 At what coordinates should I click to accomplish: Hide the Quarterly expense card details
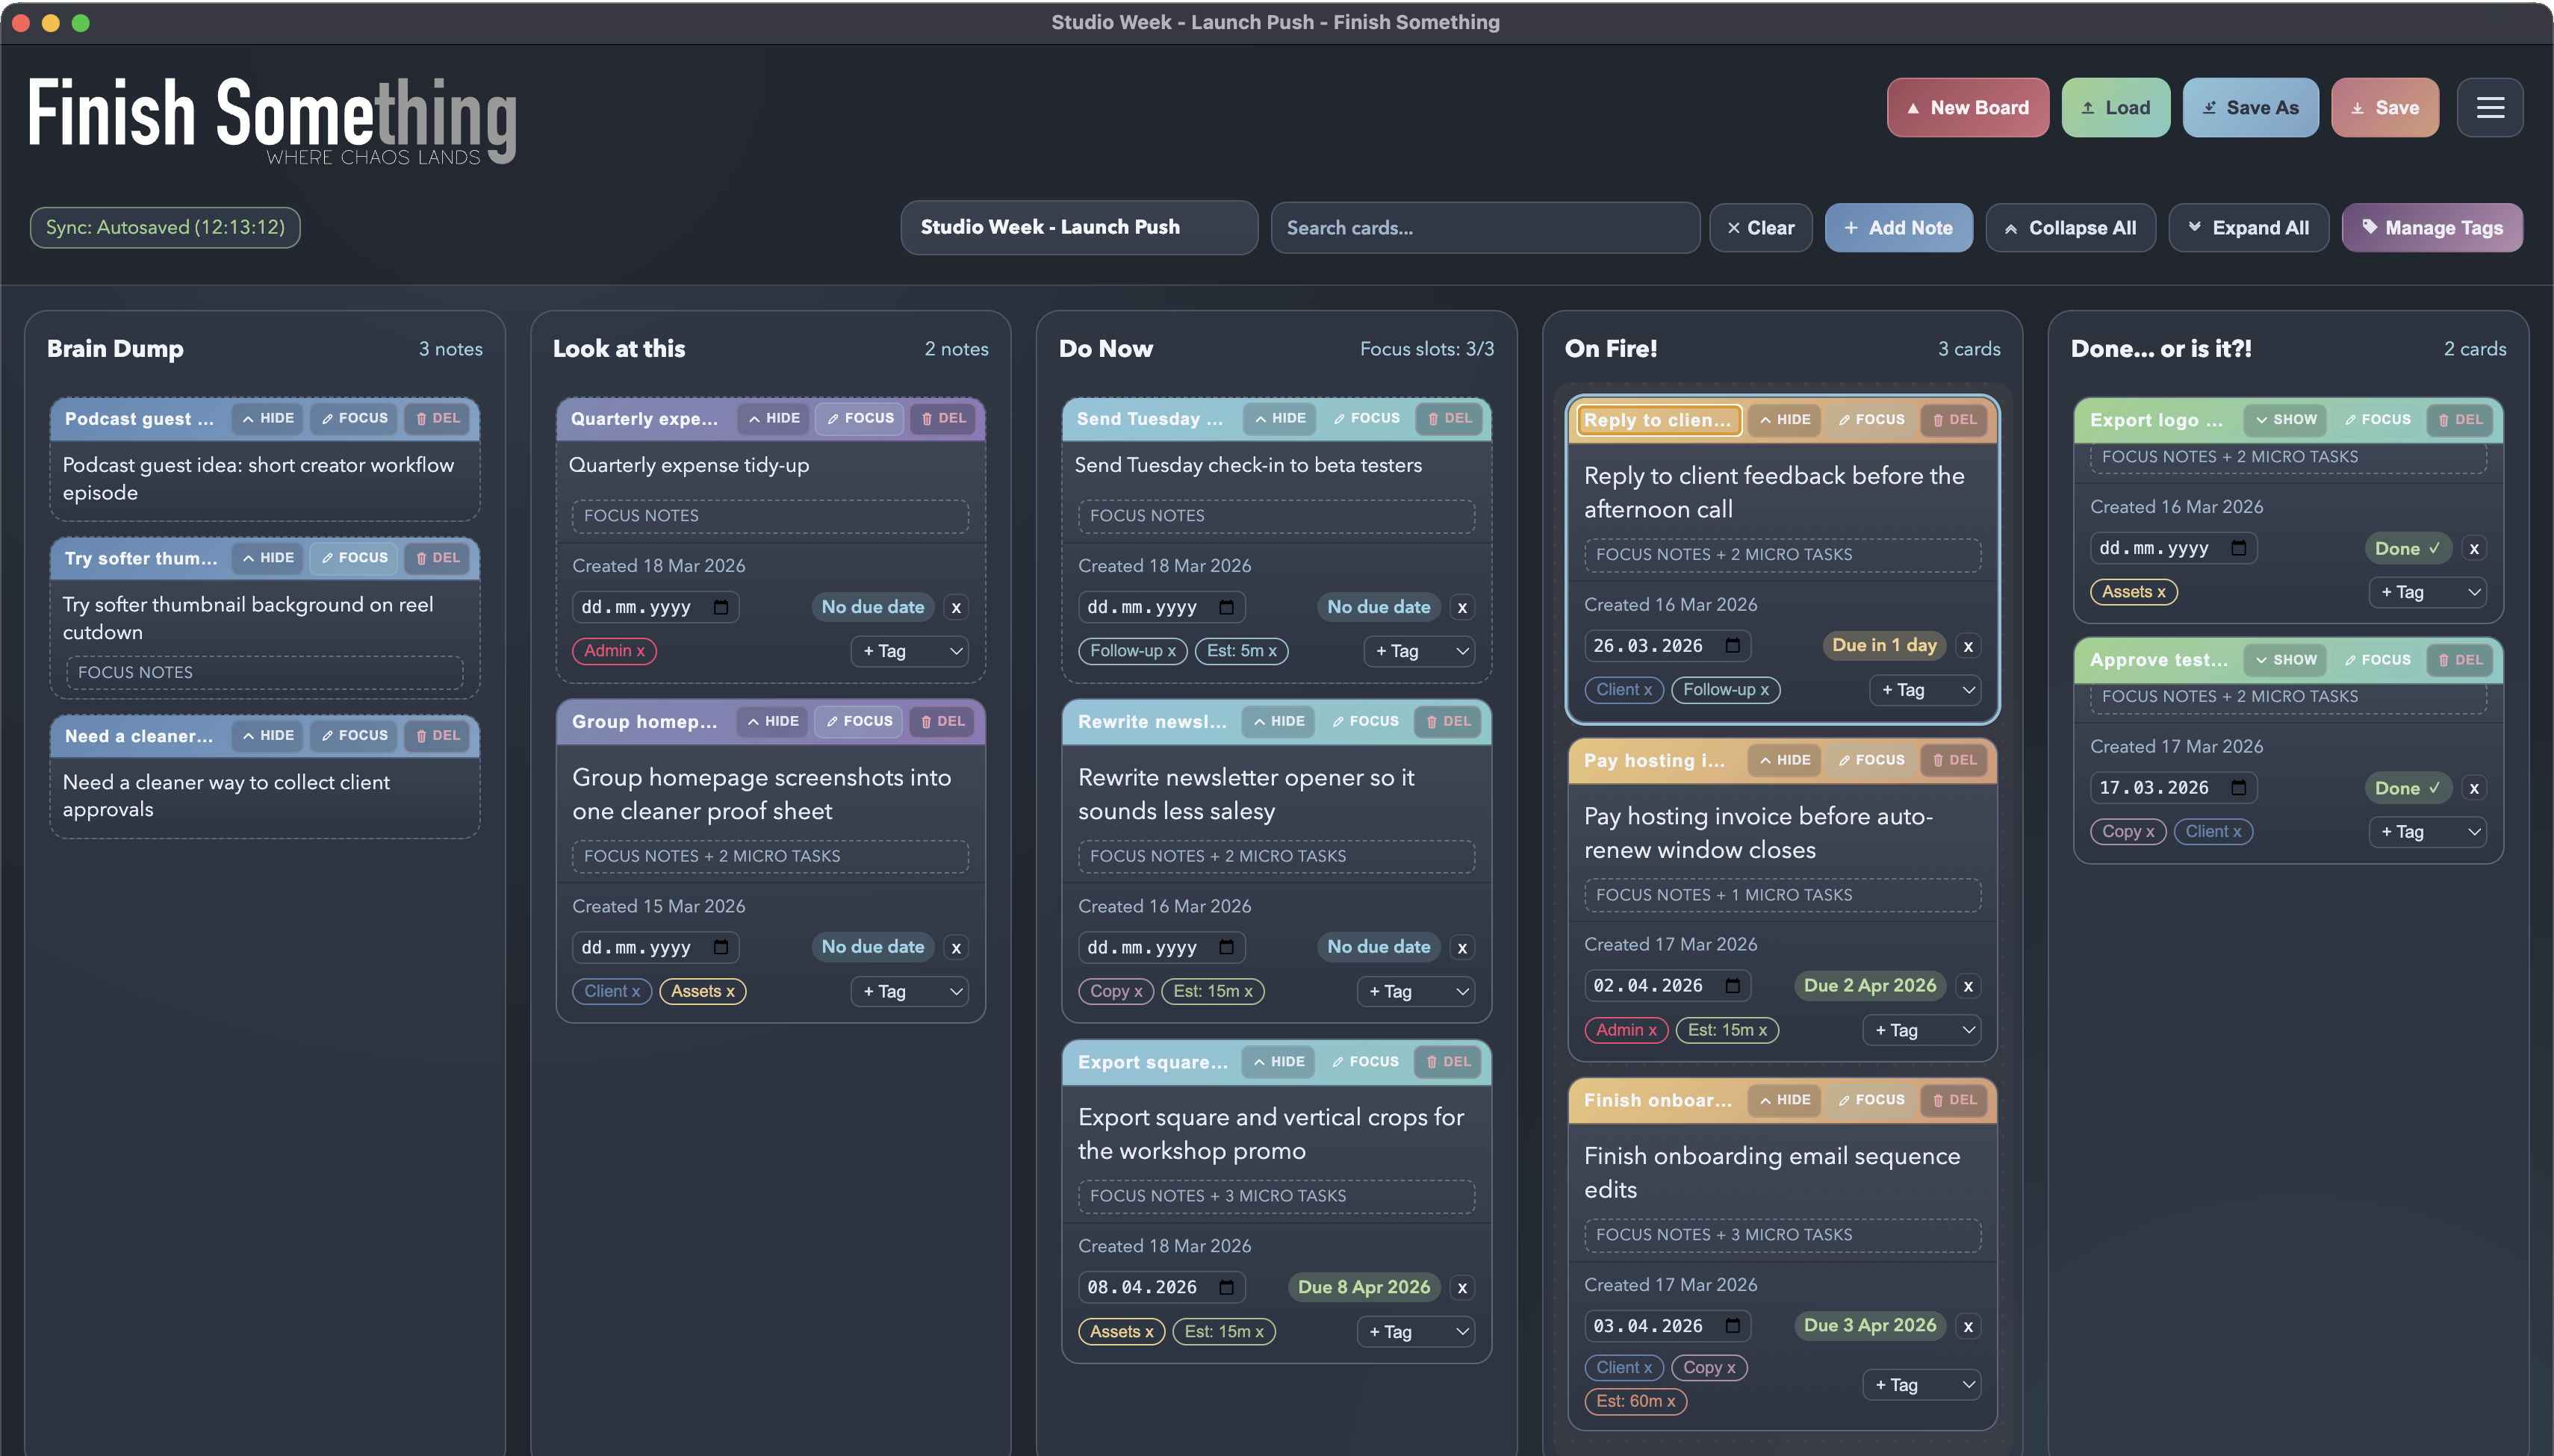click(774, 418)
